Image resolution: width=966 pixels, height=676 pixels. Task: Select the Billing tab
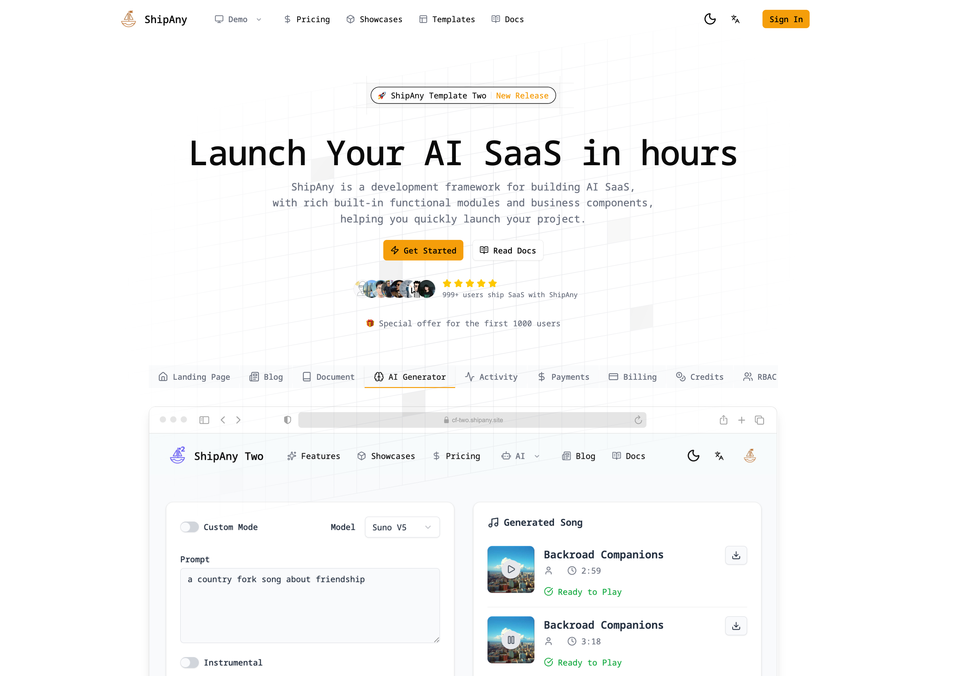[x=632, y=377]
